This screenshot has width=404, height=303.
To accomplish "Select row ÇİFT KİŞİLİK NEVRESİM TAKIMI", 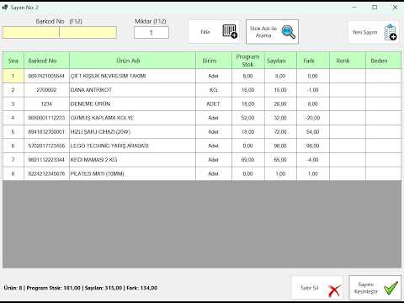I will 202,76.
